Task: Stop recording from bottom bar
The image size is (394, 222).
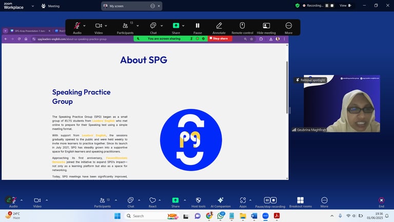Action: tap(273, 200)
